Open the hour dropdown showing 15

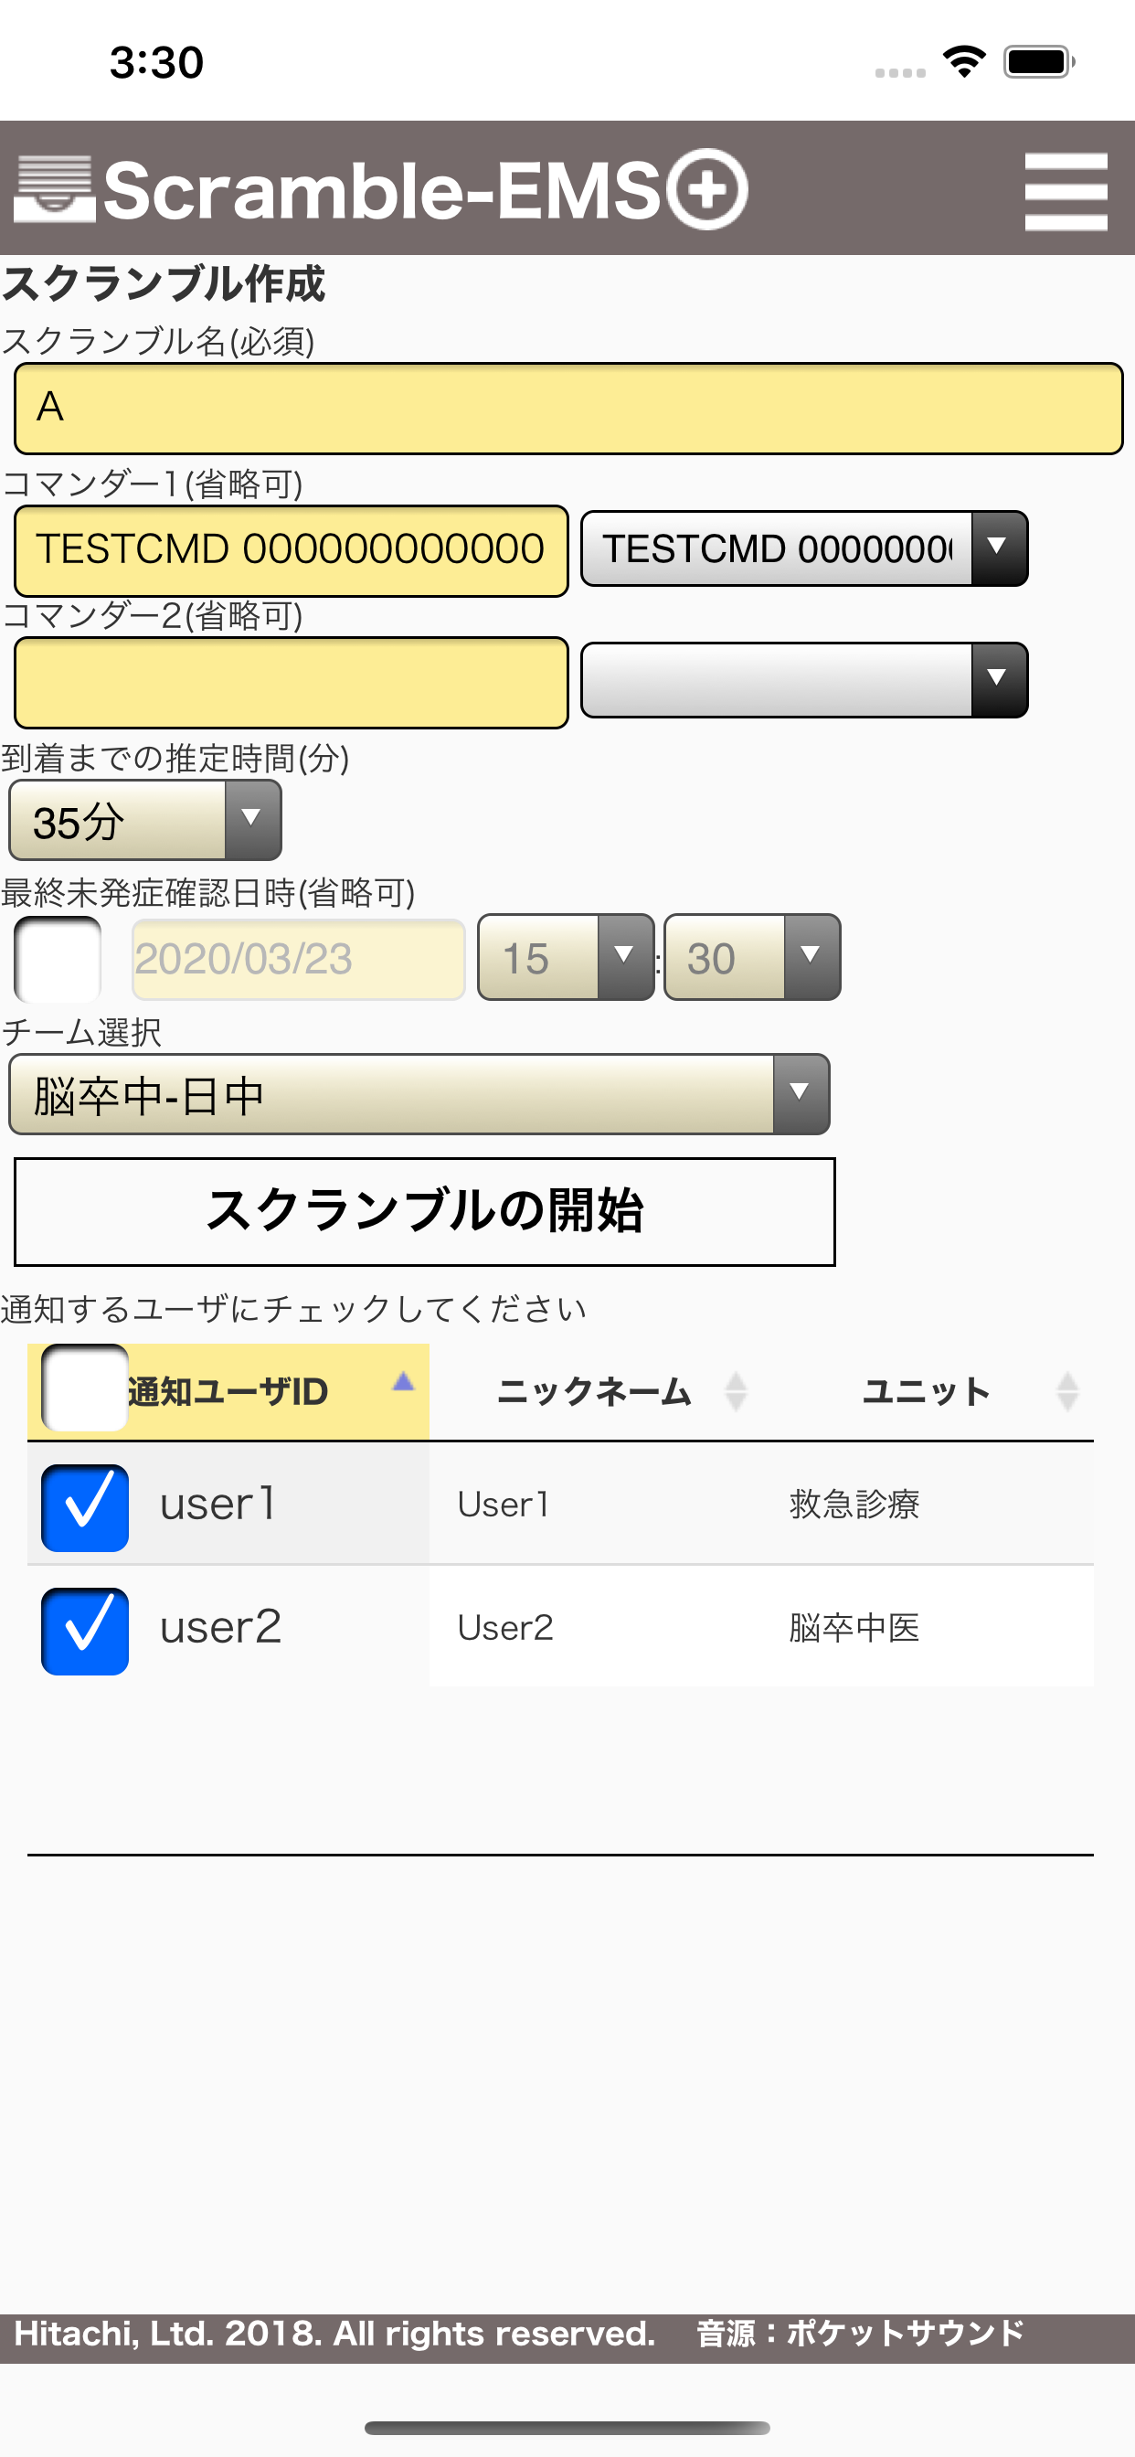pyautogui.click(x=566, y=957)
